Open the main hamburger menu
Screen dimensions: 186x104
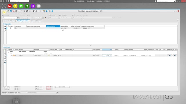click(4, 6)
